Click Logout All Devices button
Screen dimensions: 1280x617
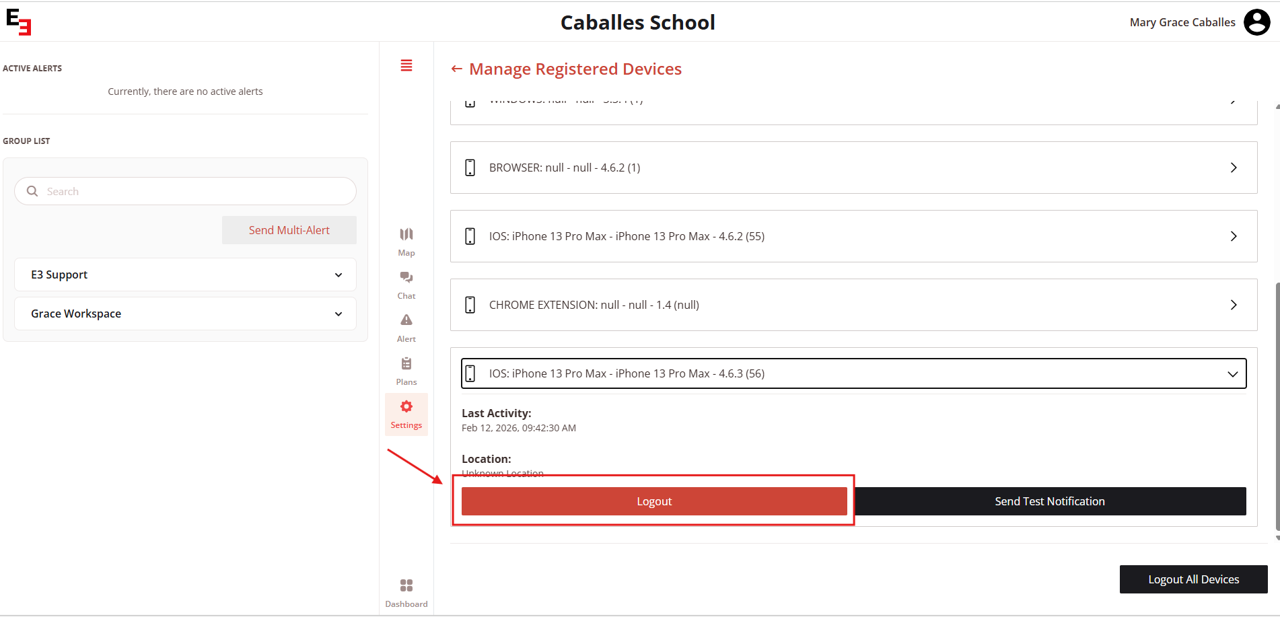1193,579
